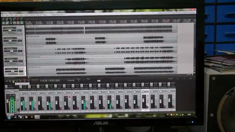Adjust track 1 volume slider in track panel
235x132 pixels.
point(10,30)
